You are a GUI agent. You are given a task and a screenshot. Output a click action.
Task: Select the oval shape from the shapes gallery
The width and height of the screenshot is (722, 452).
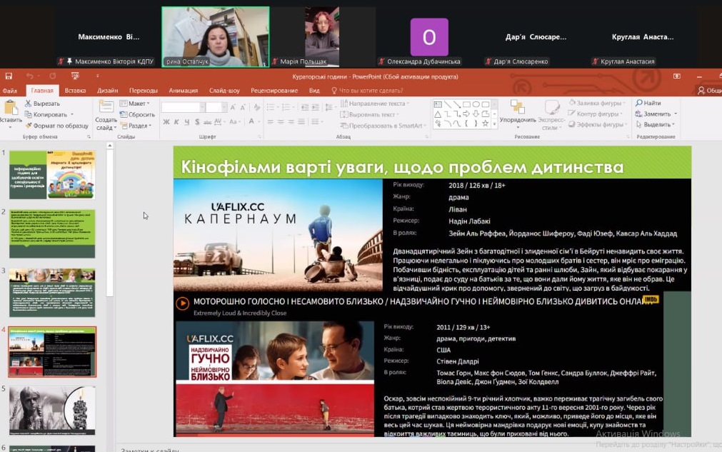[x=476, y=103]
